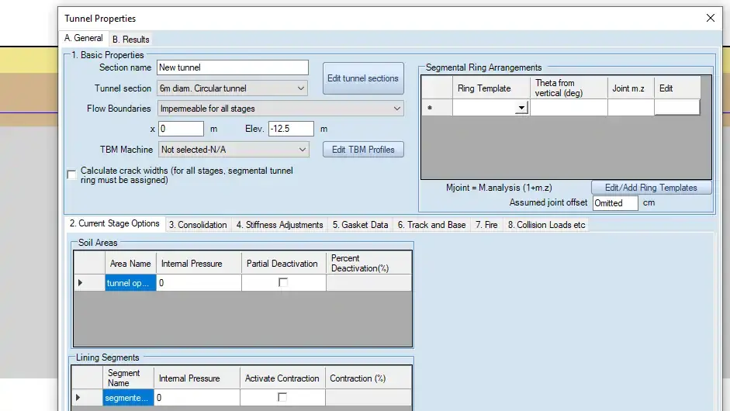Screen dimensions: 730x411
Task: Enable Calculate crack widths checkbox
Action: pos(71,175)
